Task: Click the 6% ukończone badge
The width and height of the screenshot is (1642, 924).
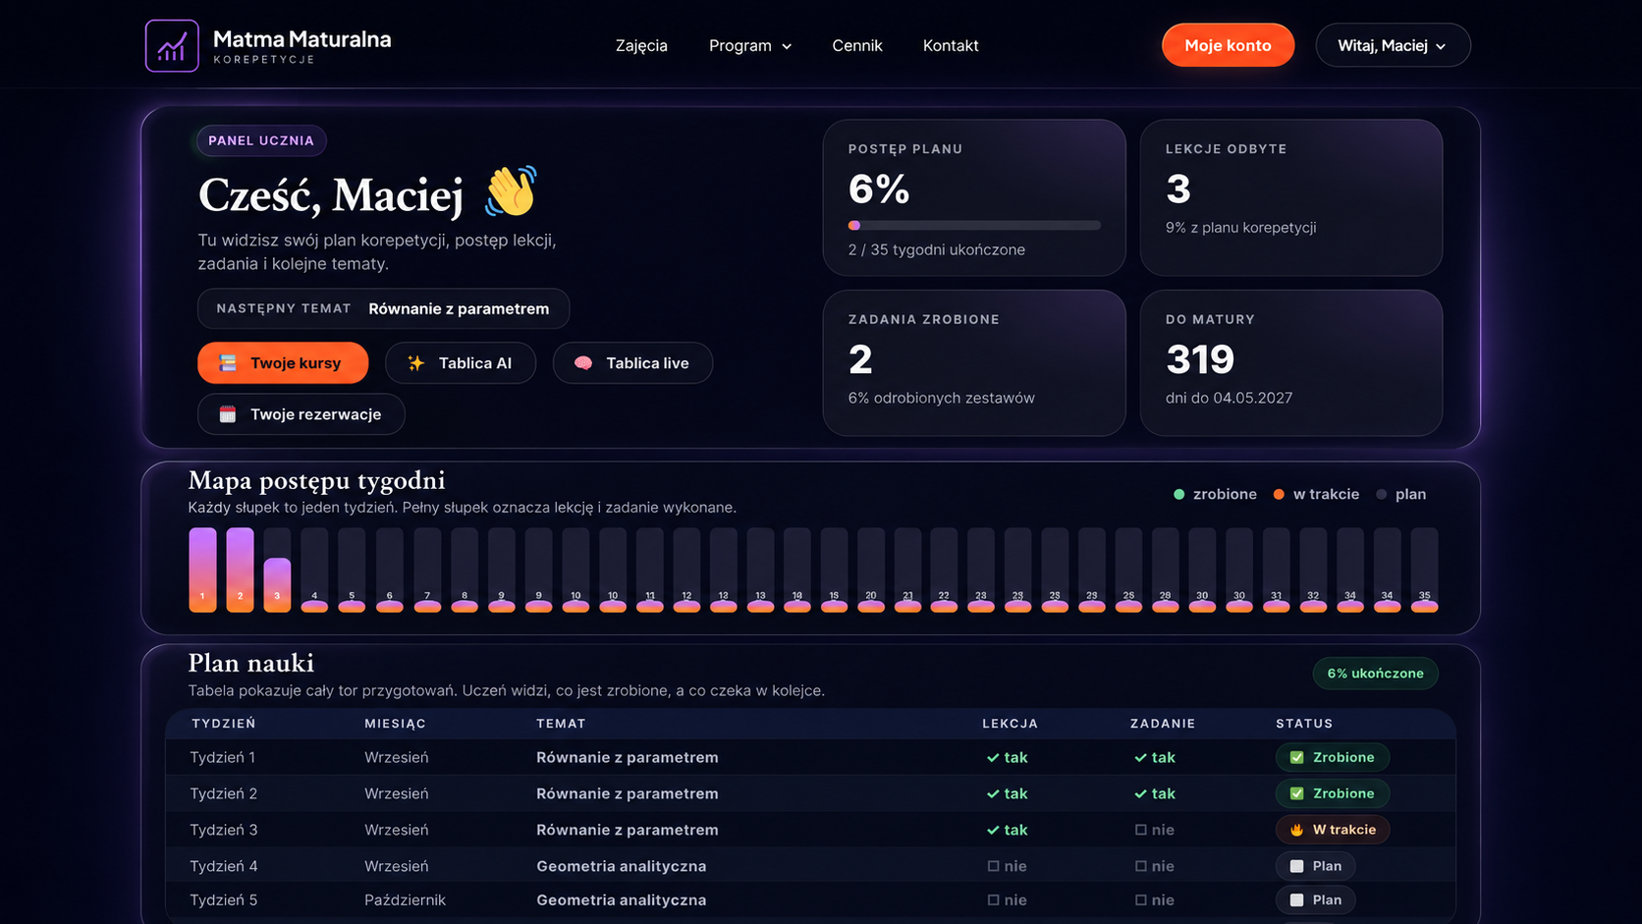Action: [x=1375, y=674]
